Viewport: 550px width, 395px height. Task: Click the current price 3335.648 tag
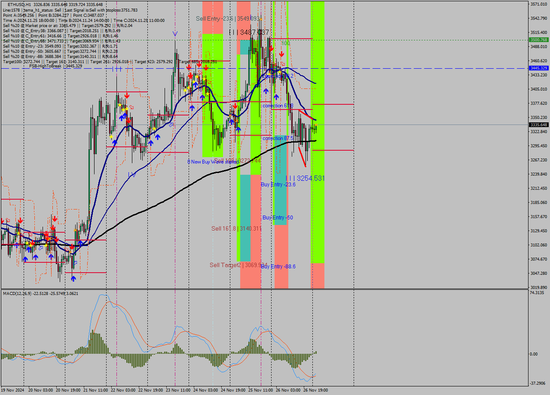click(538, 124)
